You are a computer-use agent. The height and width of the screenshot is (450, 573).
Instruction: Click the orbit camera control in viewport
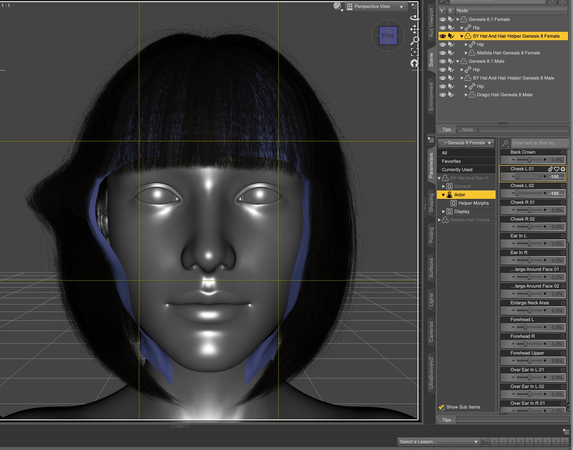(414, 18)
